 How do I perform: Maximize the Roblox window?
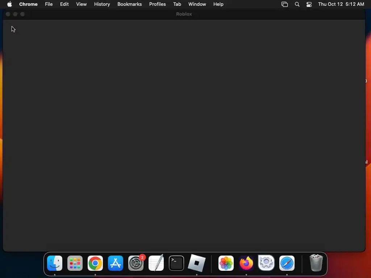(x=22, y=14)
